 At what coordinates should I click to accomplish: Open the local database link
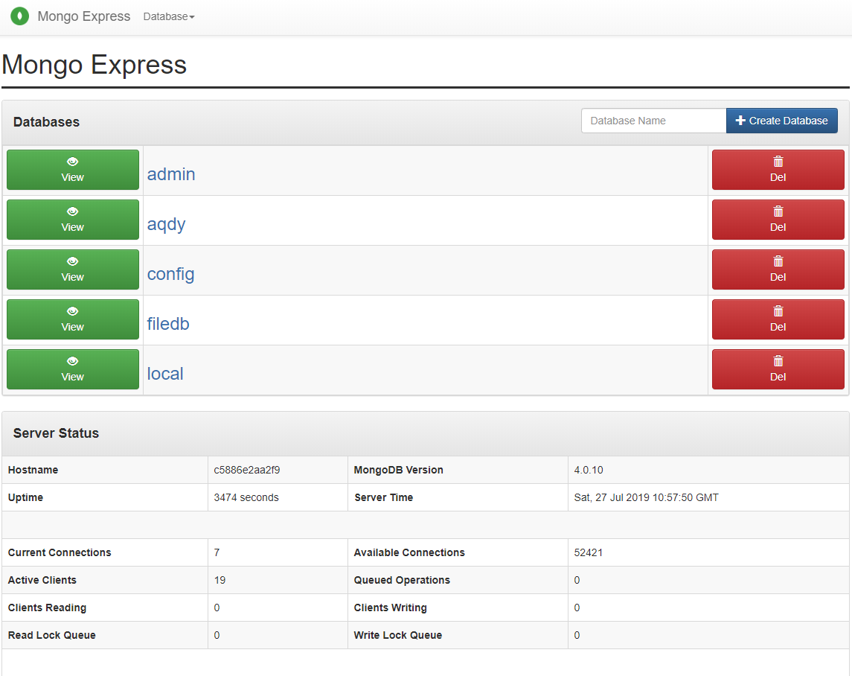click(165, 374)
